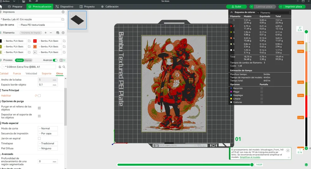311x169 pixels.
Task: Click the Simplificar el modelo link
Action: pyautogui.click(x=250, y=157)
